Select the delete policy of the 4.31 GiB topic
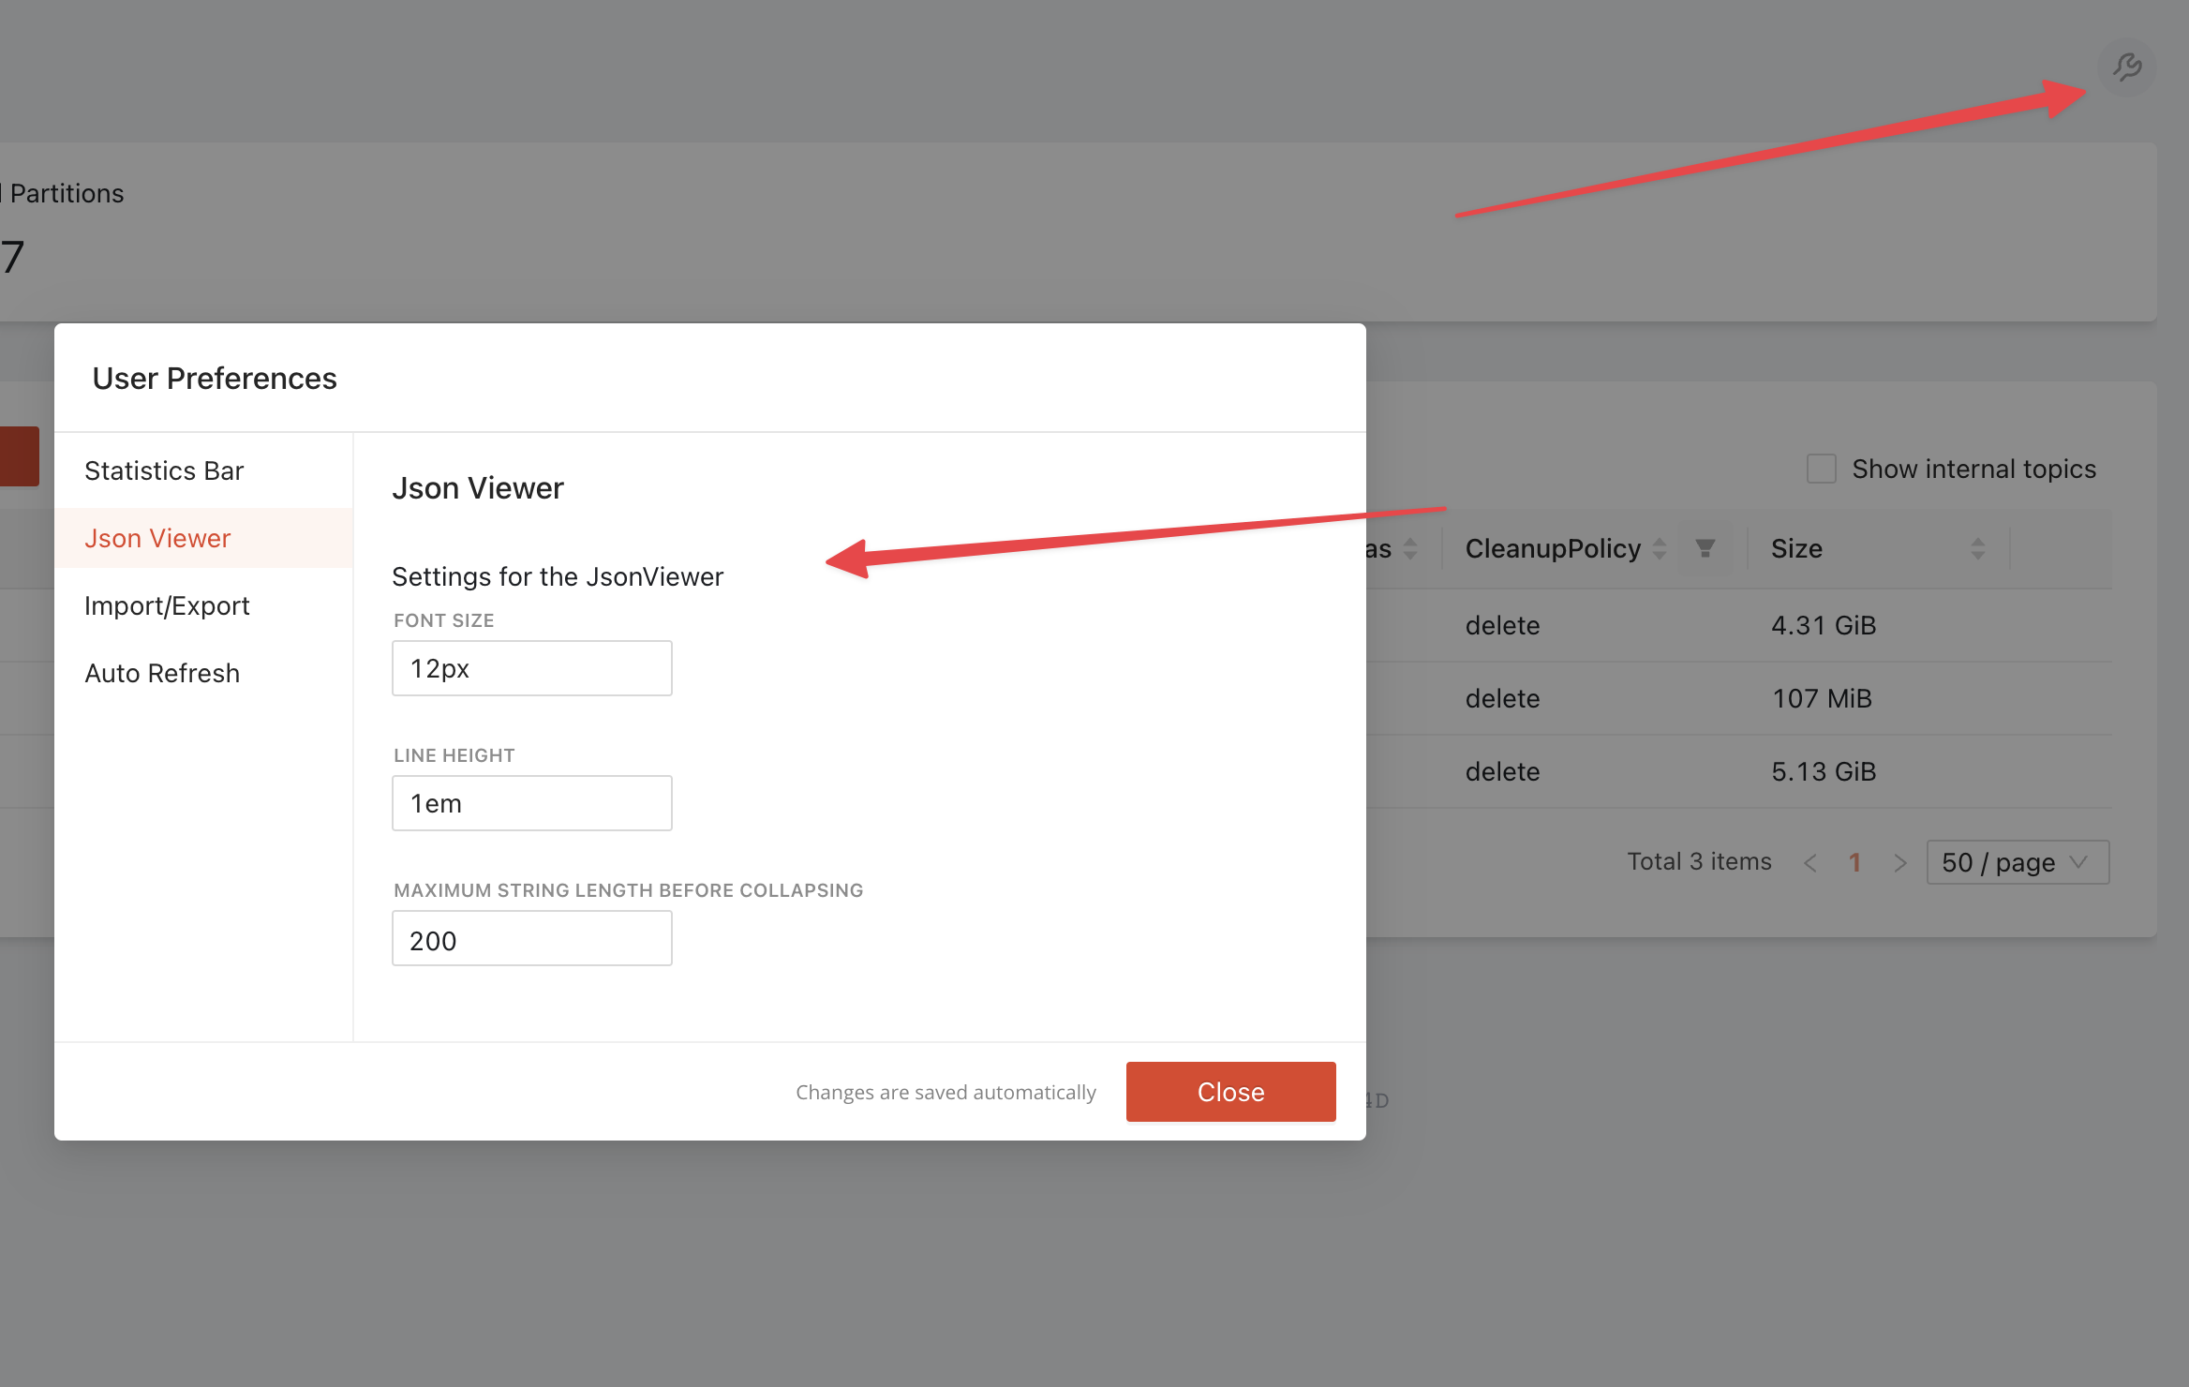 click(1501, 625)
